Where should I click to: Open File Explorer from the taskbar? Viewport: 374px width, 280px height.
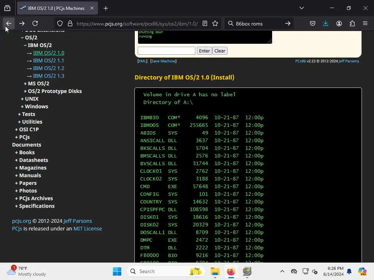[x=215, y=271]
